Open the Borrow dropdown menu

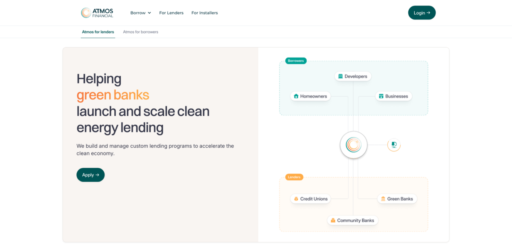click(x=140, y=13)
